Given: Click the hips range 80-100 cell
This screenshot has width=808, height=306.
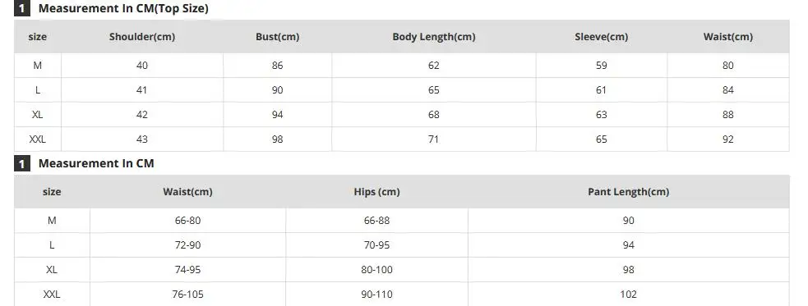Looking at the screenshot, I should click(376, 270).
